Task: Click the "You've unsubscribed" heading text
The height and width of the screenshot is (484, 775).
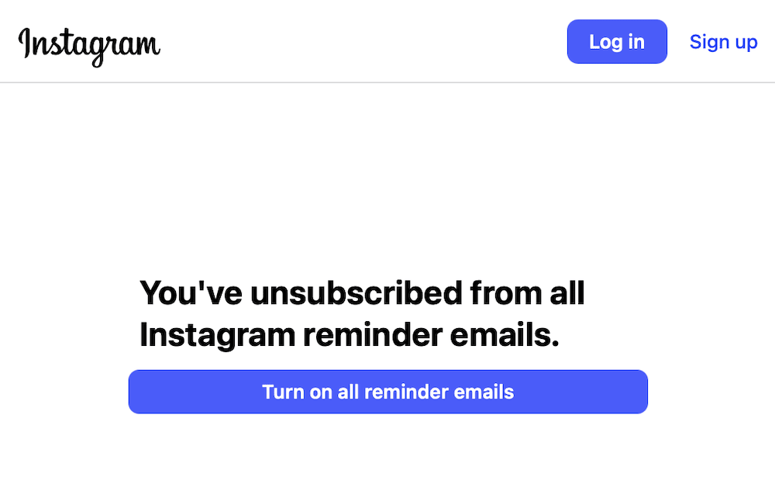Action: coord(361,294)
